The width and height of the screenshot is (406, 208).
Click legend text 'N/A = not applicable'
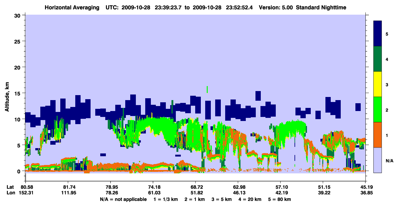(x=123, y=199)
